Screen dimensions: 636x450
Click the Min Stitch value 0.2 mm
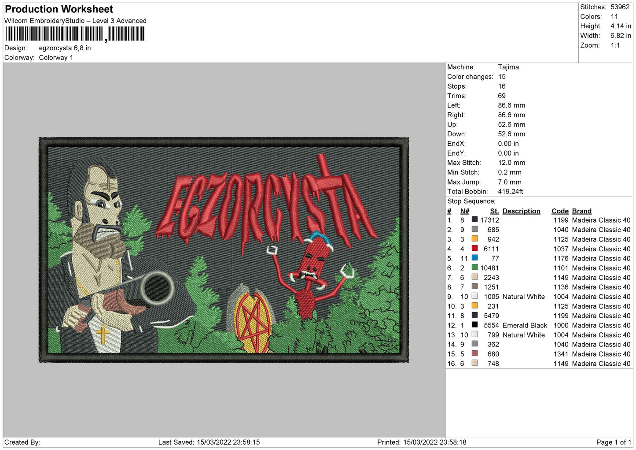510,172
